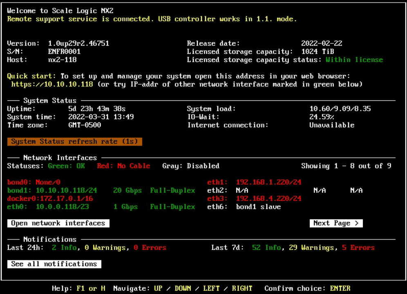The width and height of the screenshot is (407, 294).
Task: Click 52 Info in Last 7d
Action: [266, 247]
